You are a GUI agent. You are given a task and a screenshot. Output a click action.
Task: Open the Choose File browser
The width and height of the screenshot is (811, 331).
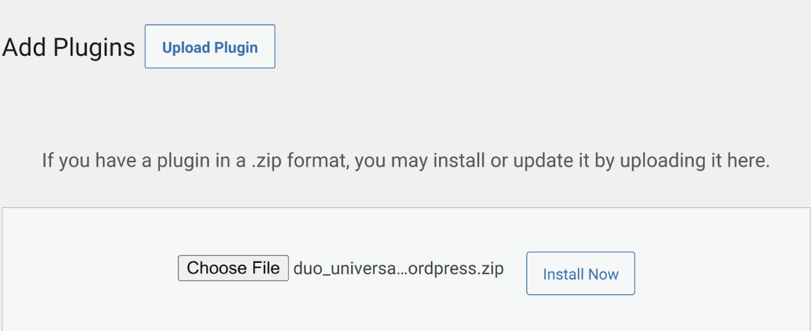point(233,268)
